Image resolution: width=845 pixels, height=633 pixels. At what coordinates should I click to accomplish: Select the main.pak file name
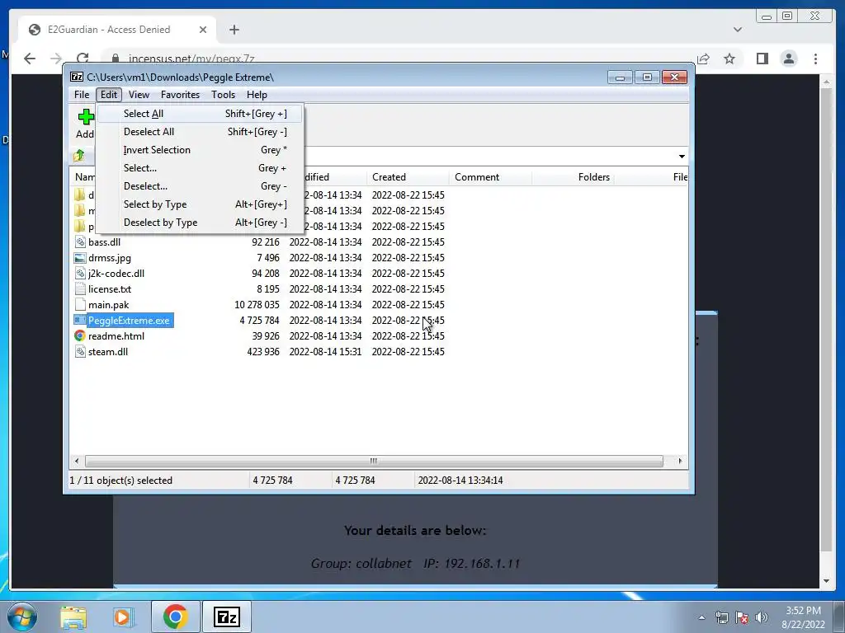pyautogui.click(x=108, y=305)
